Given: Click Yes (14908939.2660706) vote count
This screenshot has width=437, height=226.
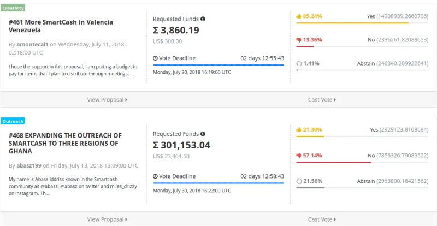Looking at the screenshot, I should [x=398, y=16].
